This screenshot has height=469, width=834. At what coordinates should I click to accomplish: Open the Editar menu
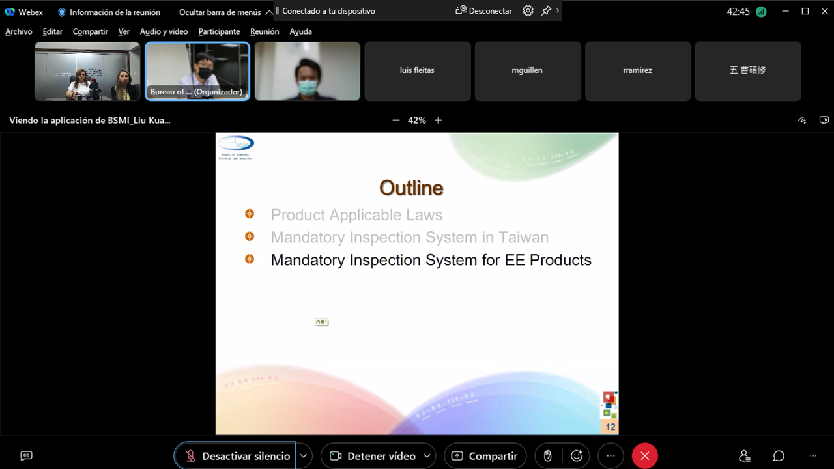[53, 31]
